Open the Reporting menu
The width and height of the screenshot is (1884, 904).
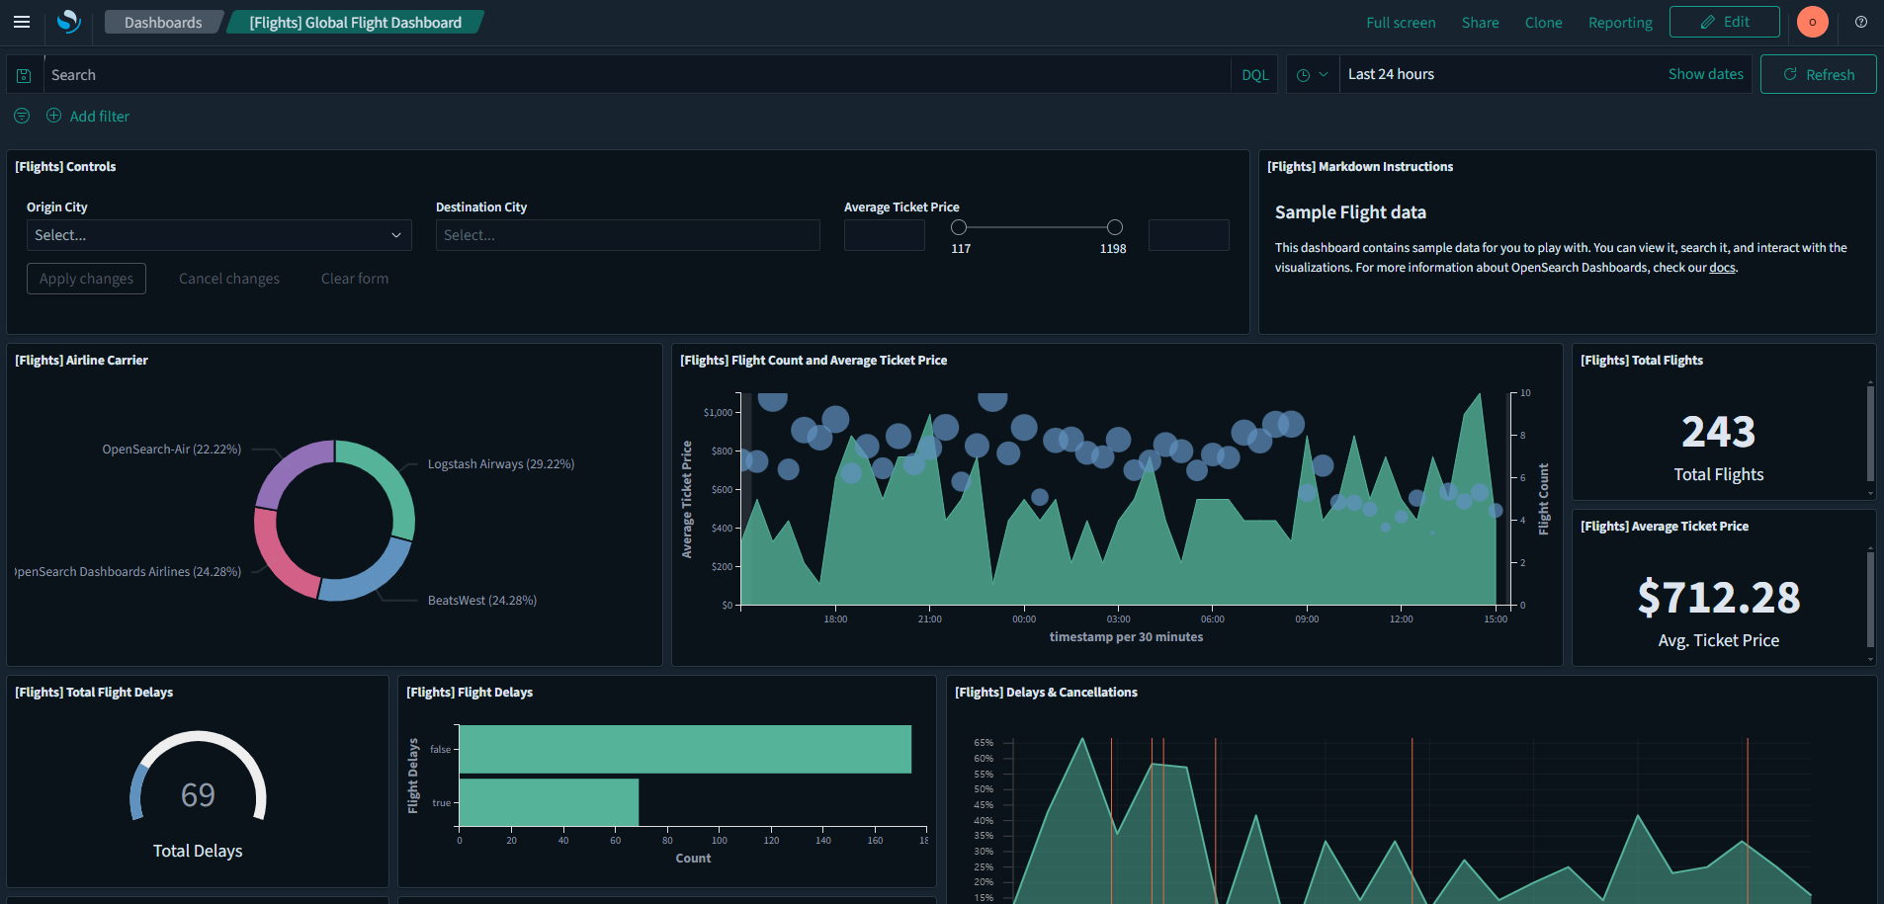click(x=1620, y=22)
